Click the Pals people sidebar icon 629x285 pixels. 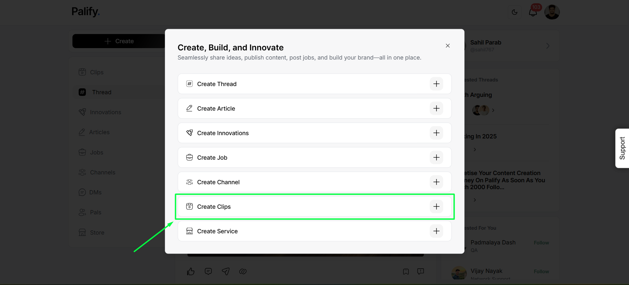point(82,212)
